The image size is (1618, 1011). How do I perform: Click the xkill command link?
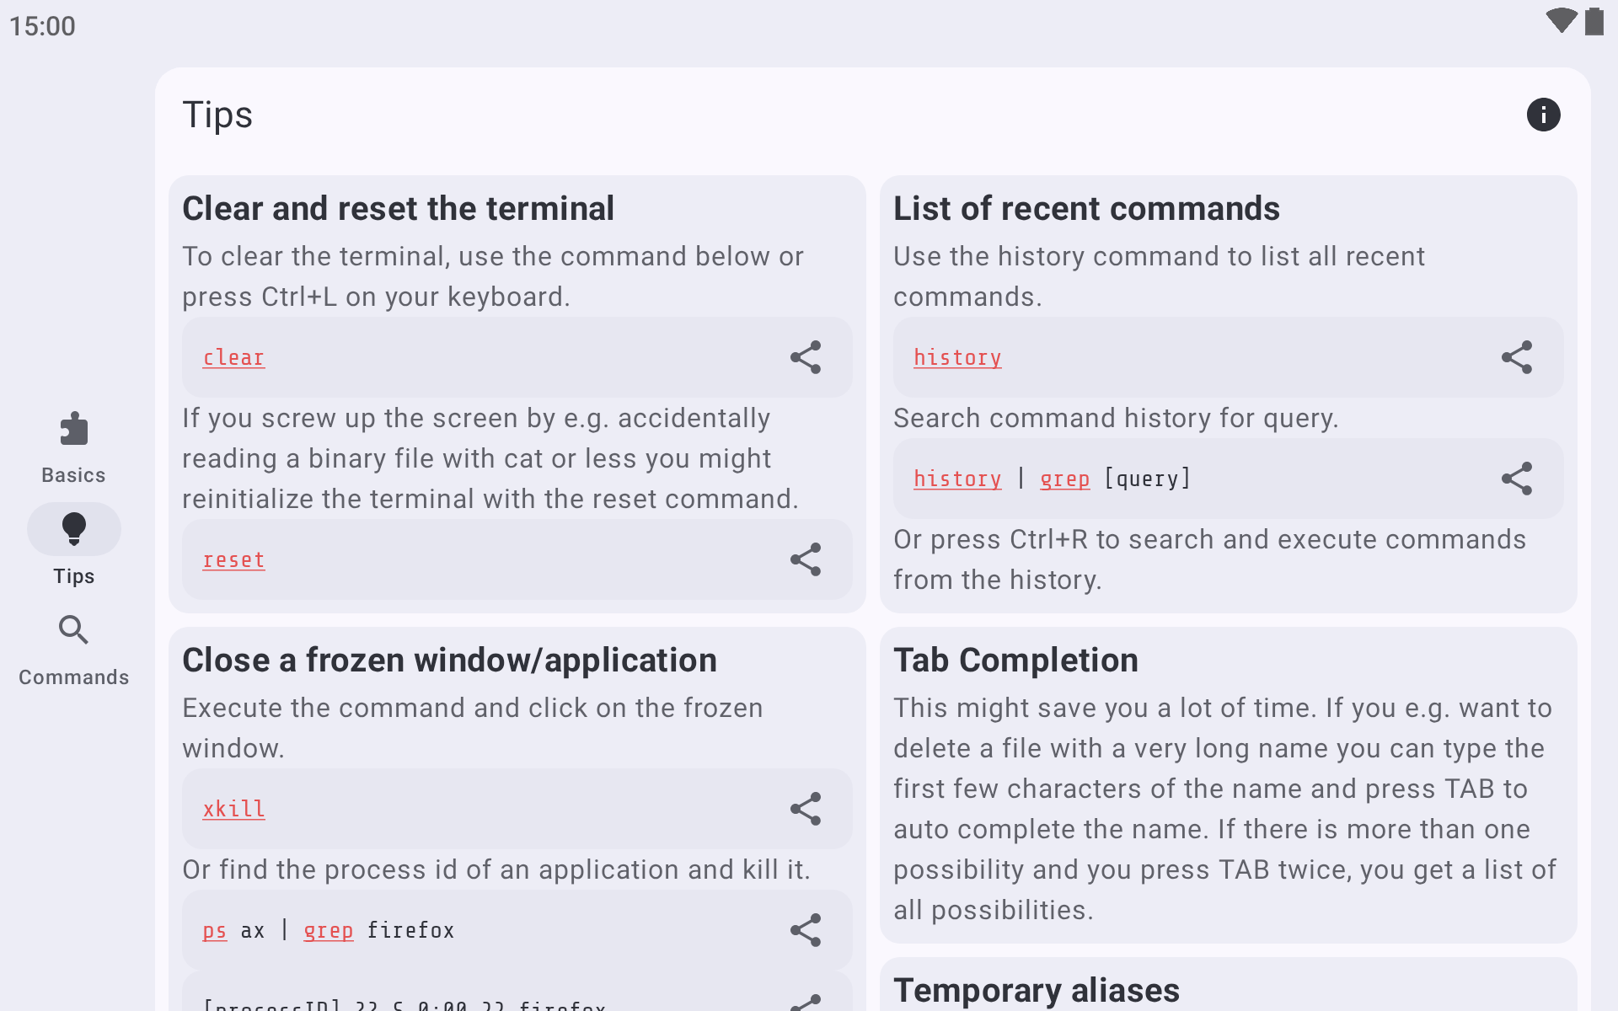click(x=233, y=810)
